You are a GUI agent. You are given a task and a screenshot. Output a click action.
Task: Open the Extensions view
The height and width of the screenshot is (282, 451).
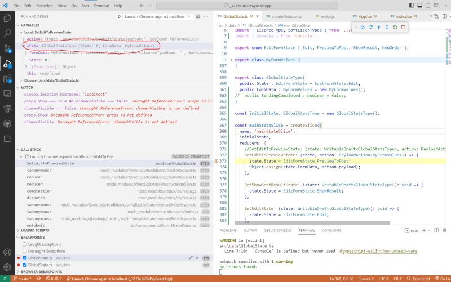click(7, 79)
